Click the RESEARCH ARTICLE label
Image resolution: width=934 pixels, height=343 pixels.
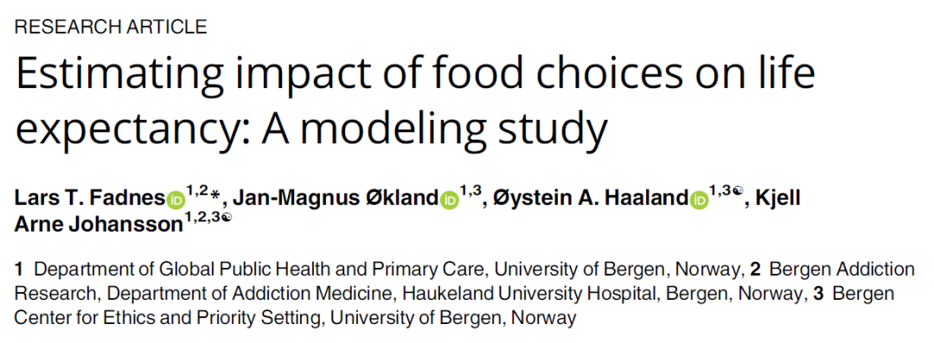point(111,27)
